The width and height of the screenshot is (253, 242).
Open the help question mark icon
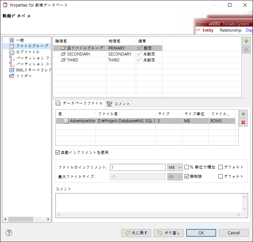point(9,233)
